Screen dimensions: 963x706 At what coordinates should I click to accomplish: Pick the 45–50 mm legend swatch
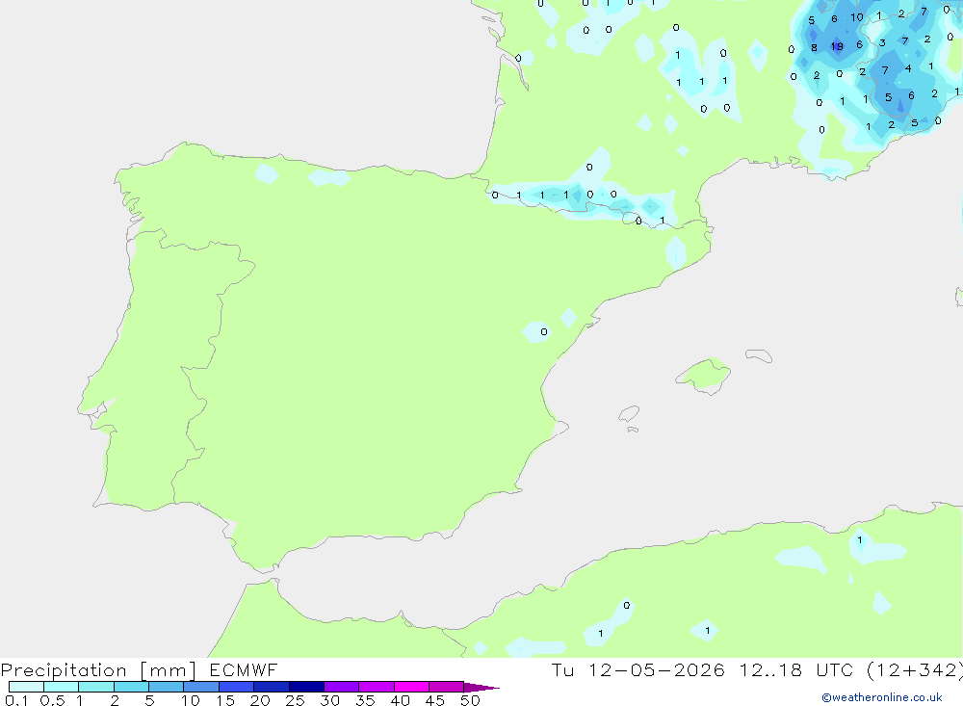click(x=447, y=687)
